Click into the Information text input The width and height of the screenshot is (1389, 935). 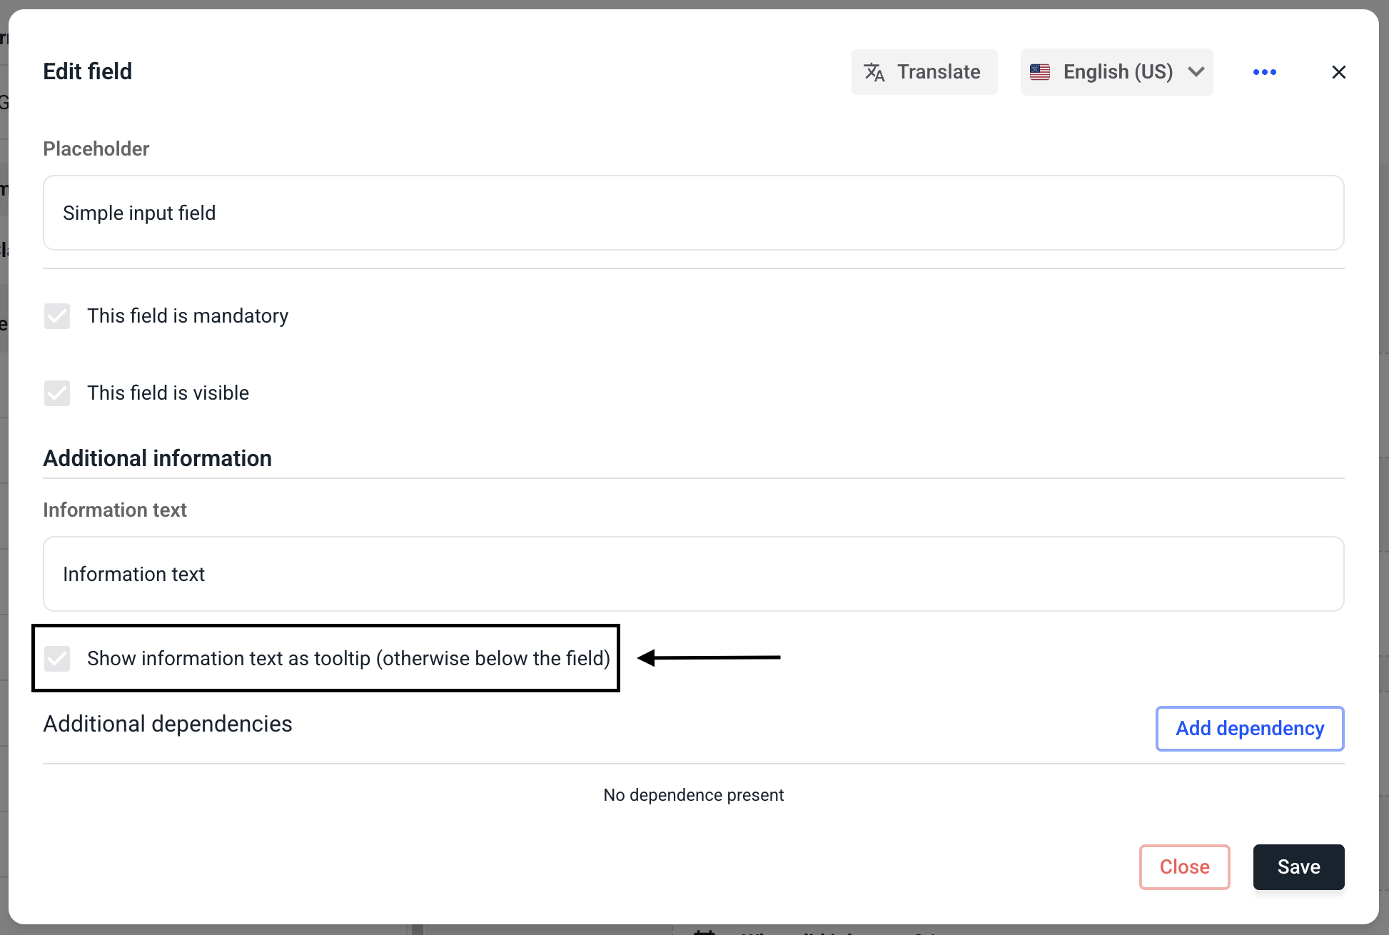click(x=693, y=575)
